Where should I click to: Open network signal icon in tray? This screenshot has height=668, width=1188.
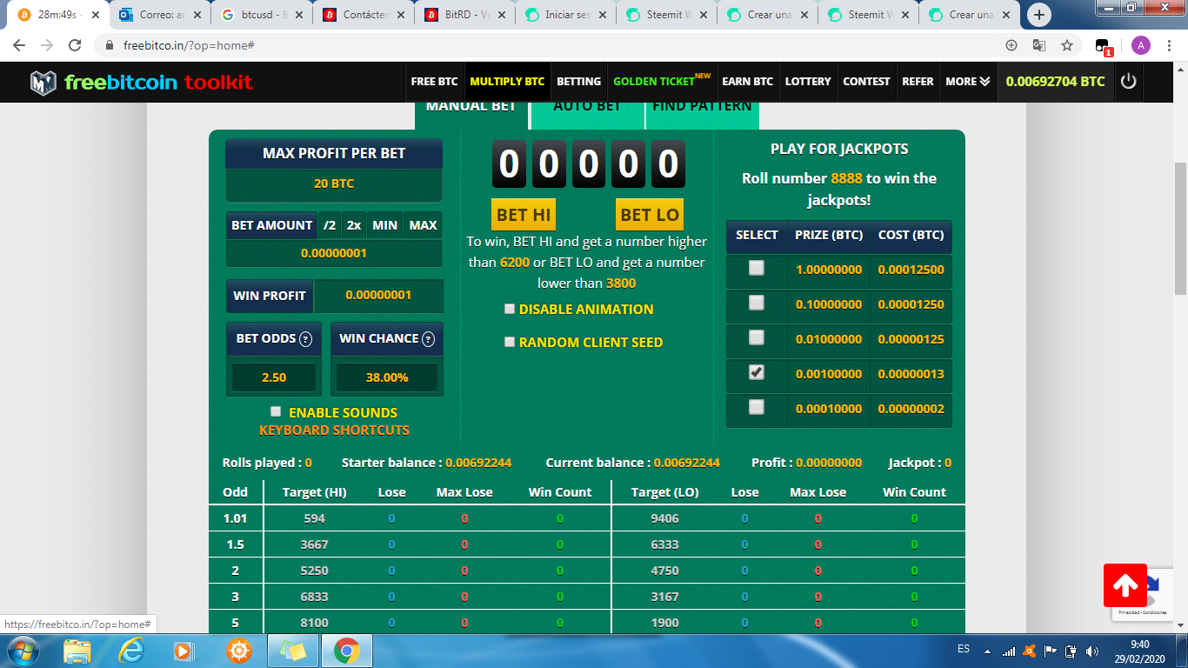[x=1009, y=651]
